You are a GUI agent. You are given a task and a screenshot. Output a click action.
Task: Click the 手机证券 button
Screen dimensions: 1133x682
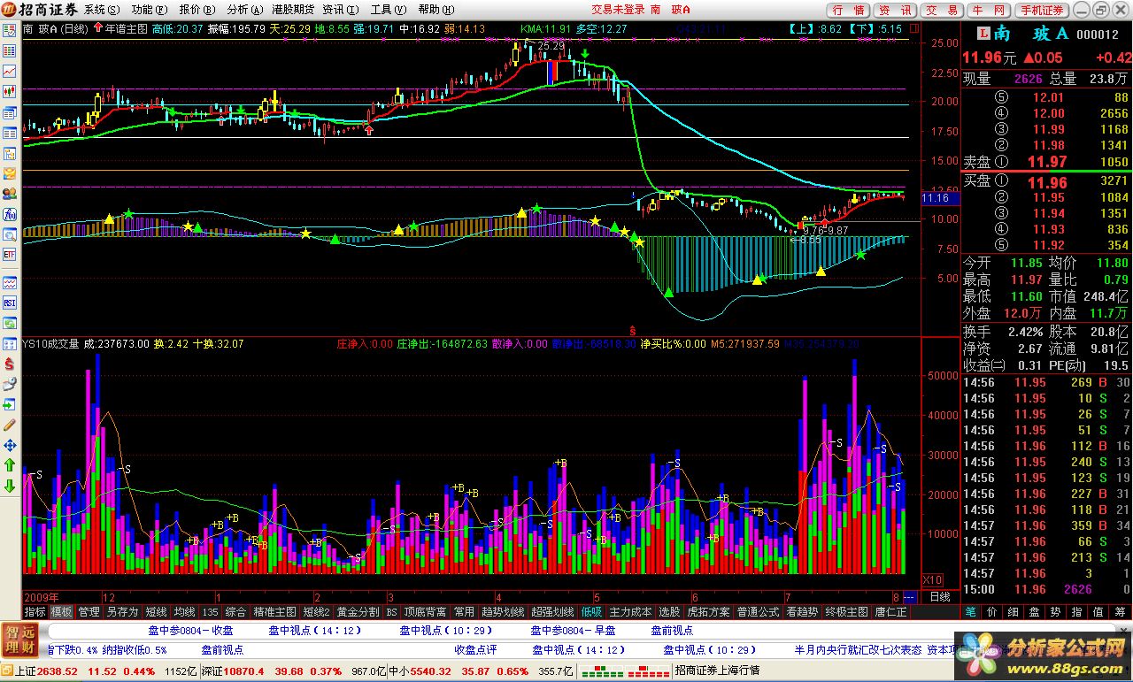pyautogui.click(x=1042, y=11)
